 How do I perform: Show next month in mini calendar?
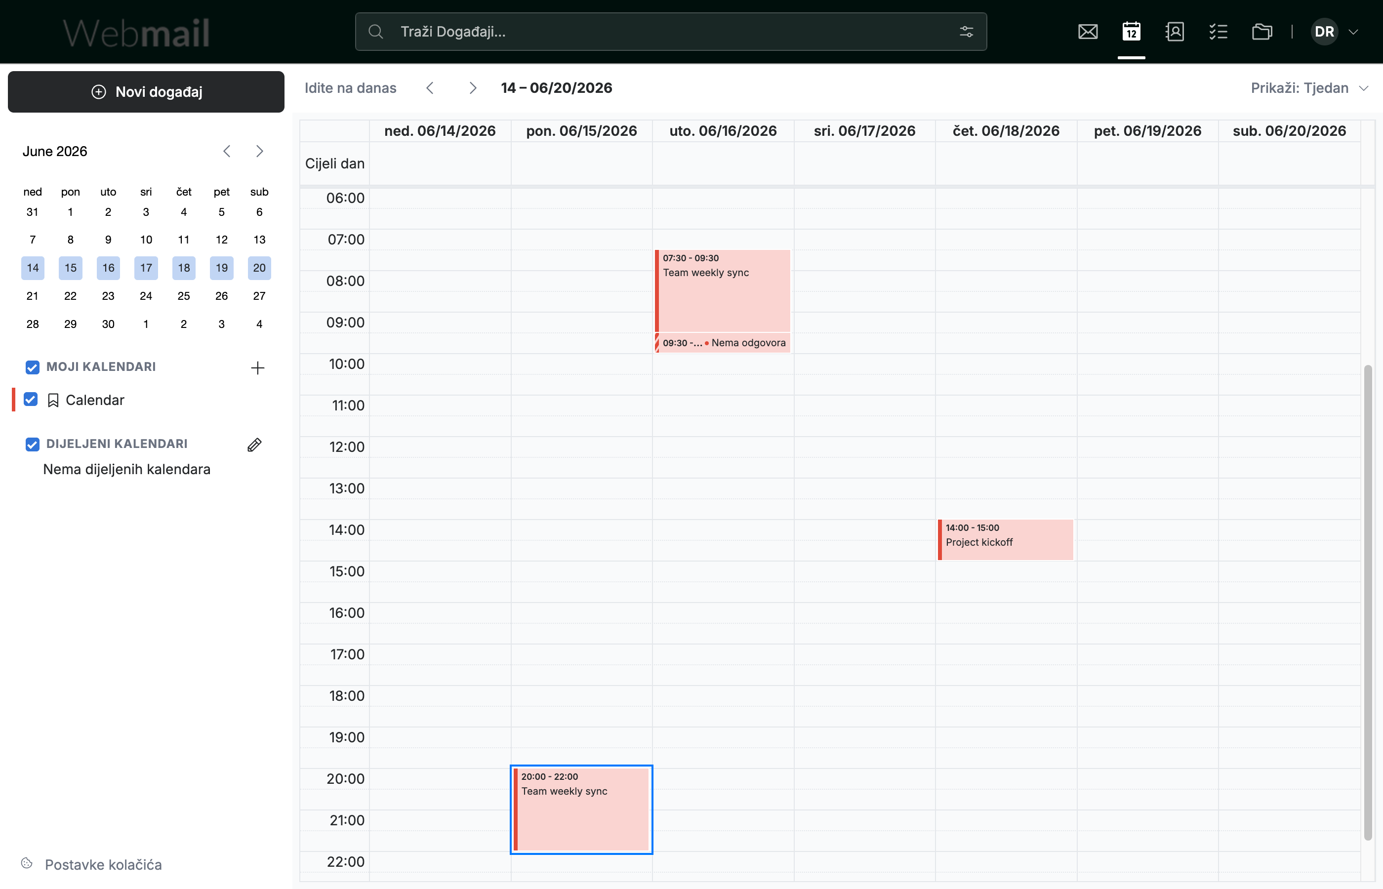coord(260,151)
